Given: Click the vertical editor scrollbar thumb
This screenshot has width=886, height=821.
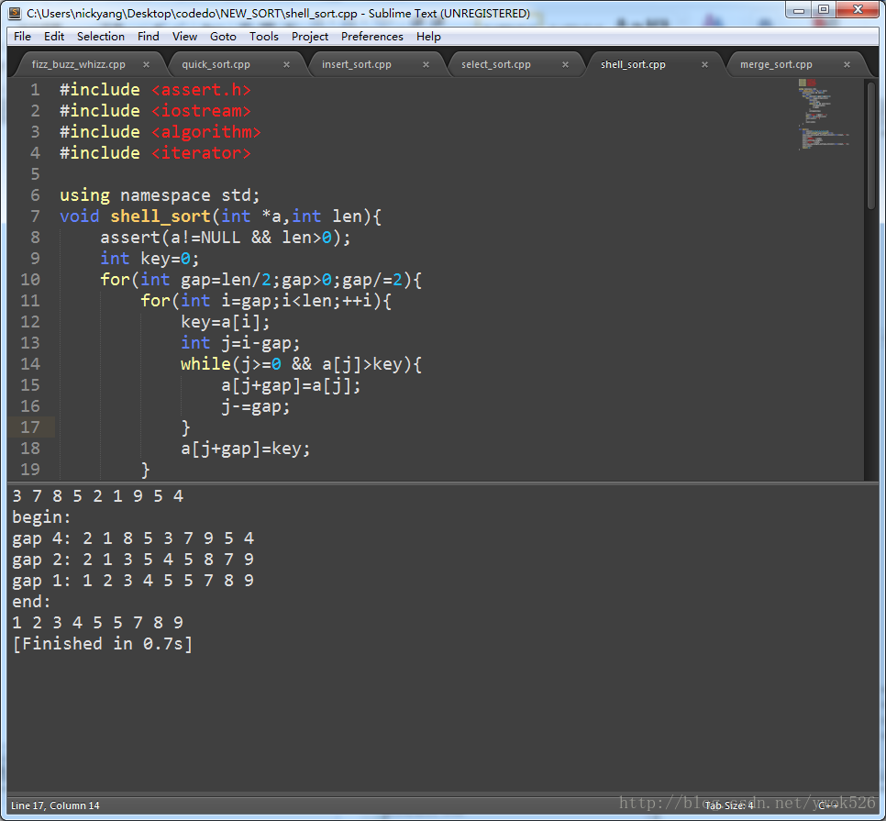Looking at the screenshot, I should point(870,146).
